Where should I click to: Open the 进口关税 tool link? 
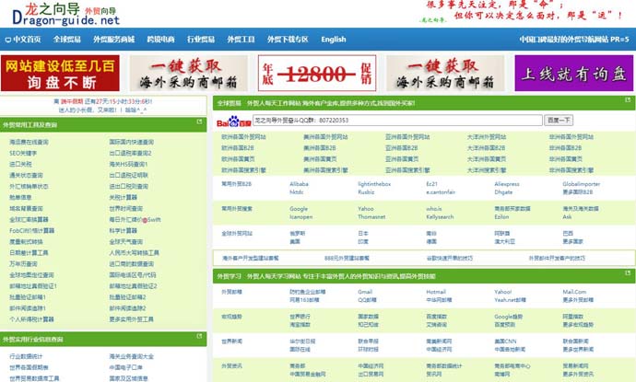[20, 164]
